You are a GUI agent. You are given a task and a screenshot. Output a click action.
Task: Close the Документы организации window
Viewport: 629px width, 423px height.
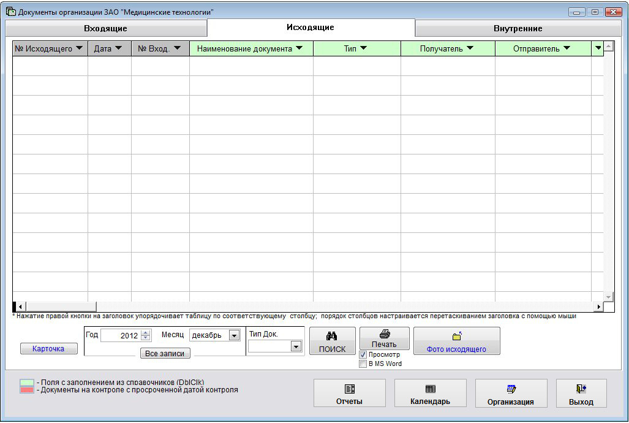coord(613,12)
